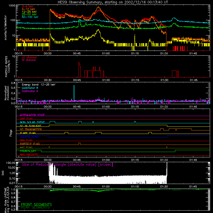
Task: Click the SAA FLAG label
Action: point(26,140)
